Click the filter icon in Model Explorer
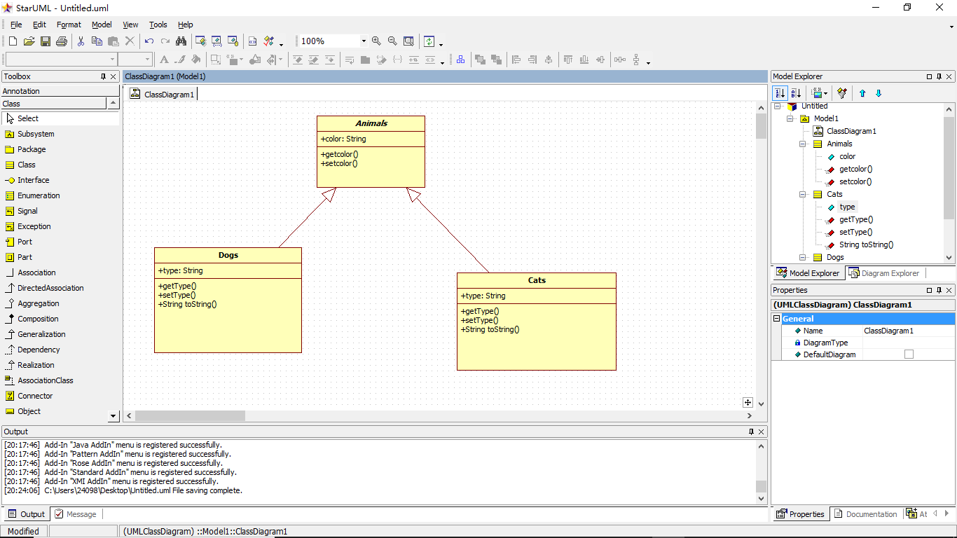Image resolution: width=957 pixels, height=538 pixels. (x=842, y=93)
